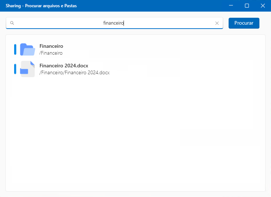The height and width of the screenshot is (197, 271).
Task: Select the Financeiro folder name
Action: [51, 46]
